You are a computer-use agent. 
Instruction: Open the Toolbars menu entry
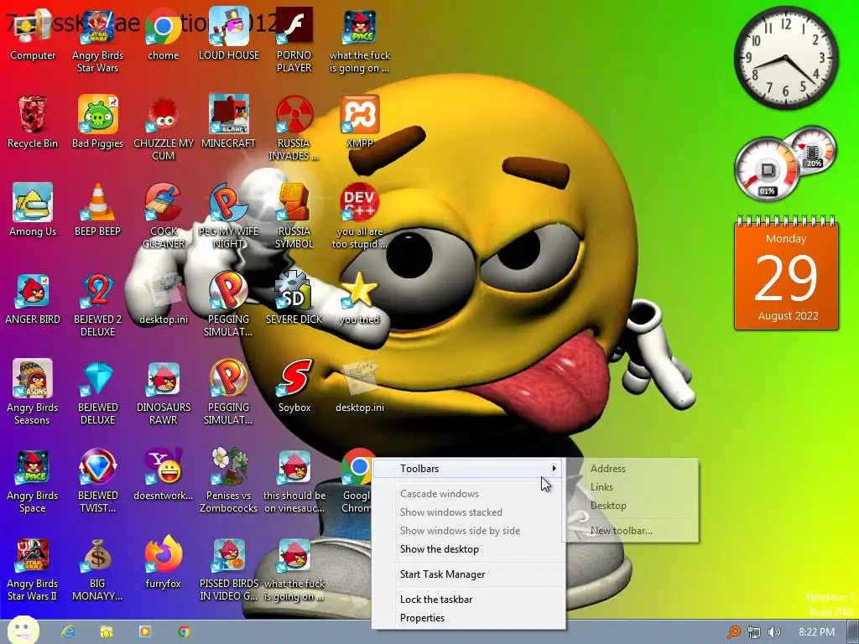(468, 468)
